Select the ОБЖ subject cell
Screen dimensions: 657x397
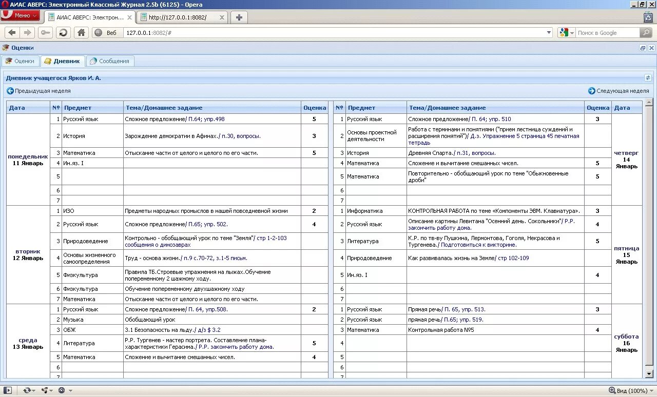click(x=92, y=330)
